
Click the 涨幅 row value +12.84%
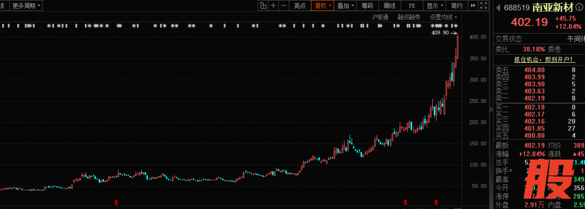coord(531,154)
